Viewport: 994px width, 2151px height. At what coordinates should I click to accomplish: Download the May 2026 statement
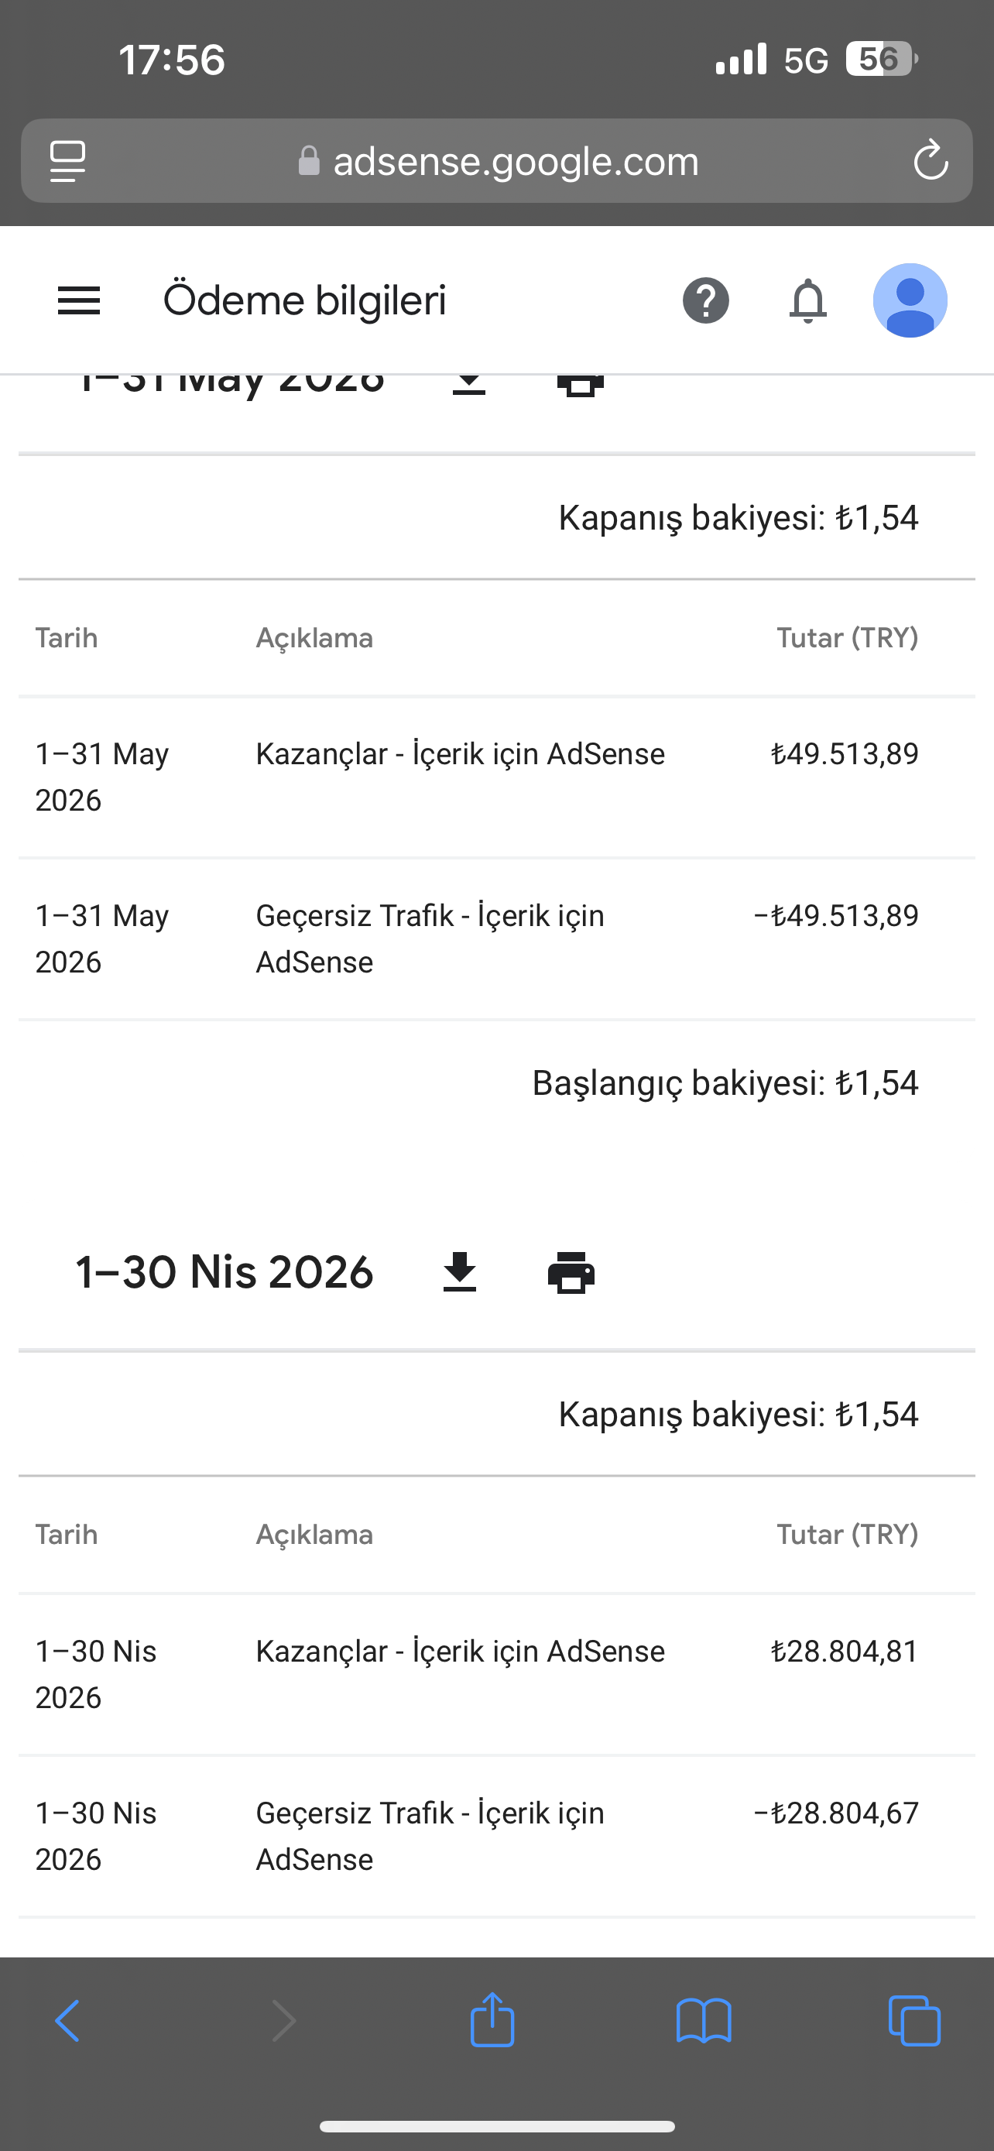pos(469,385)
